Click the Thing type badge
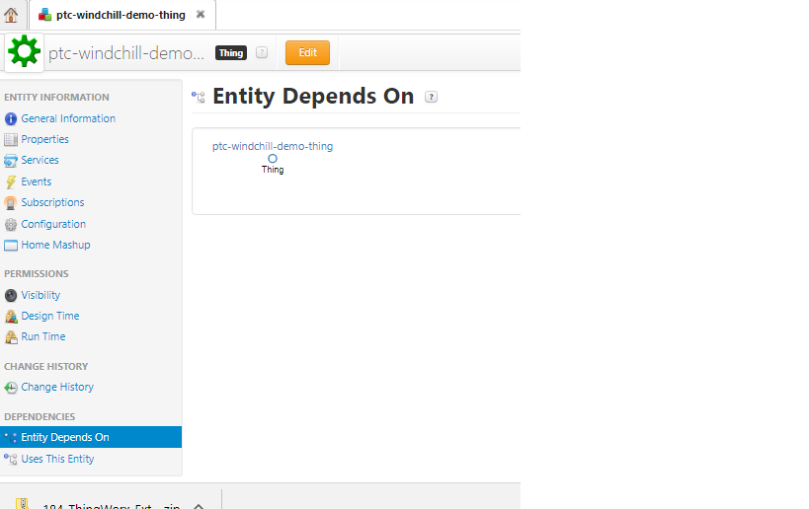809x509 pixels. 230,52
